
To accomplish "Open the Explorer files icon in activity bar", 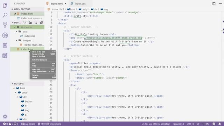I will (5, 5).
